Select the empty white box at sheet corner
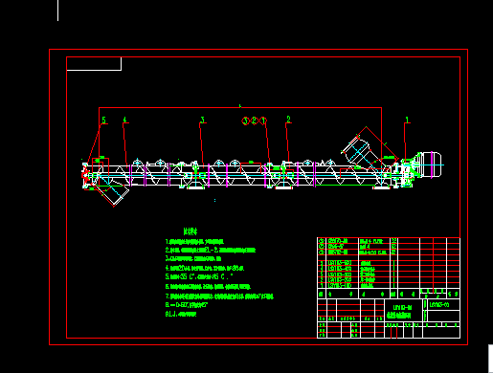This screenshot has height=373, width=493. [94, 64]
